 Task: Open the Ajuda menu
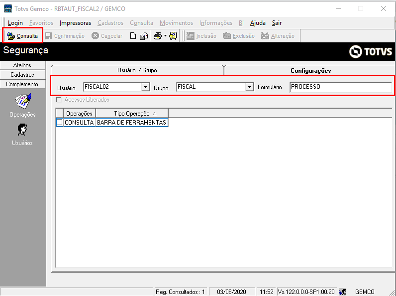(x=258, y=23)
